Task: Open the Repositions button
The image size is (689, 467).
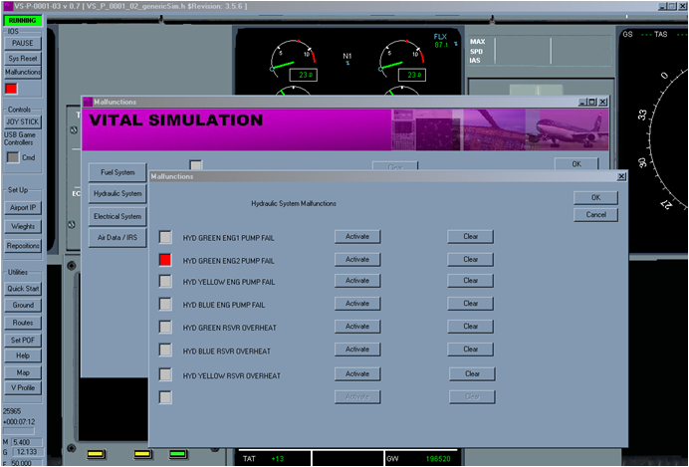Action: coord(23,246)
